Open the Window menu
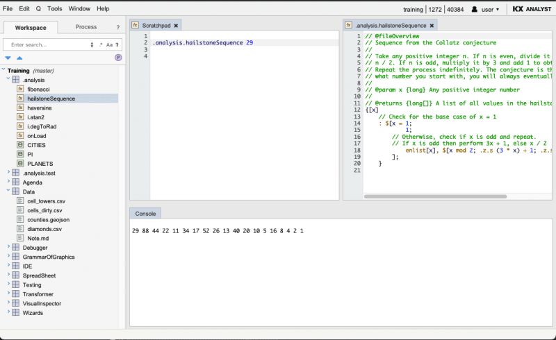This screenshot has height=340, width=556. [79, 8]
